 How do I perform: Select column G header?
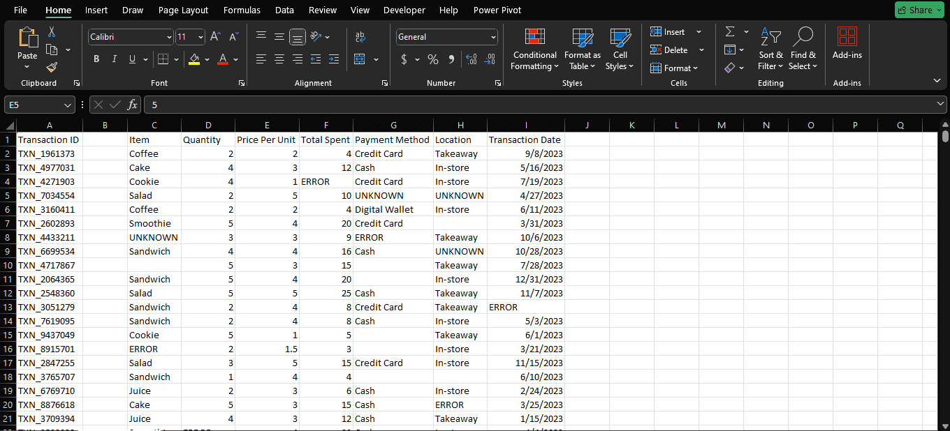pos(393,126)
